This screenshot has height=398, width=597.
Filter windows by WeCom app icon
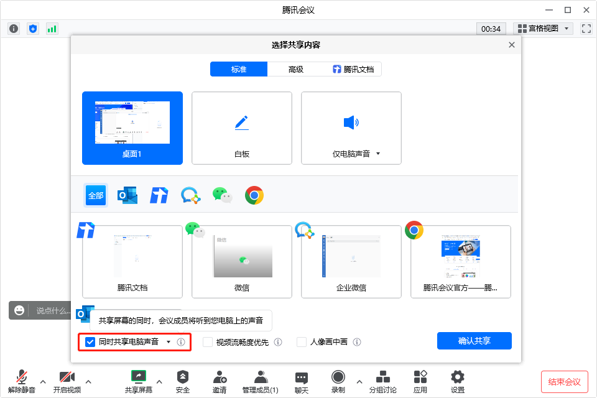(191, 195)
